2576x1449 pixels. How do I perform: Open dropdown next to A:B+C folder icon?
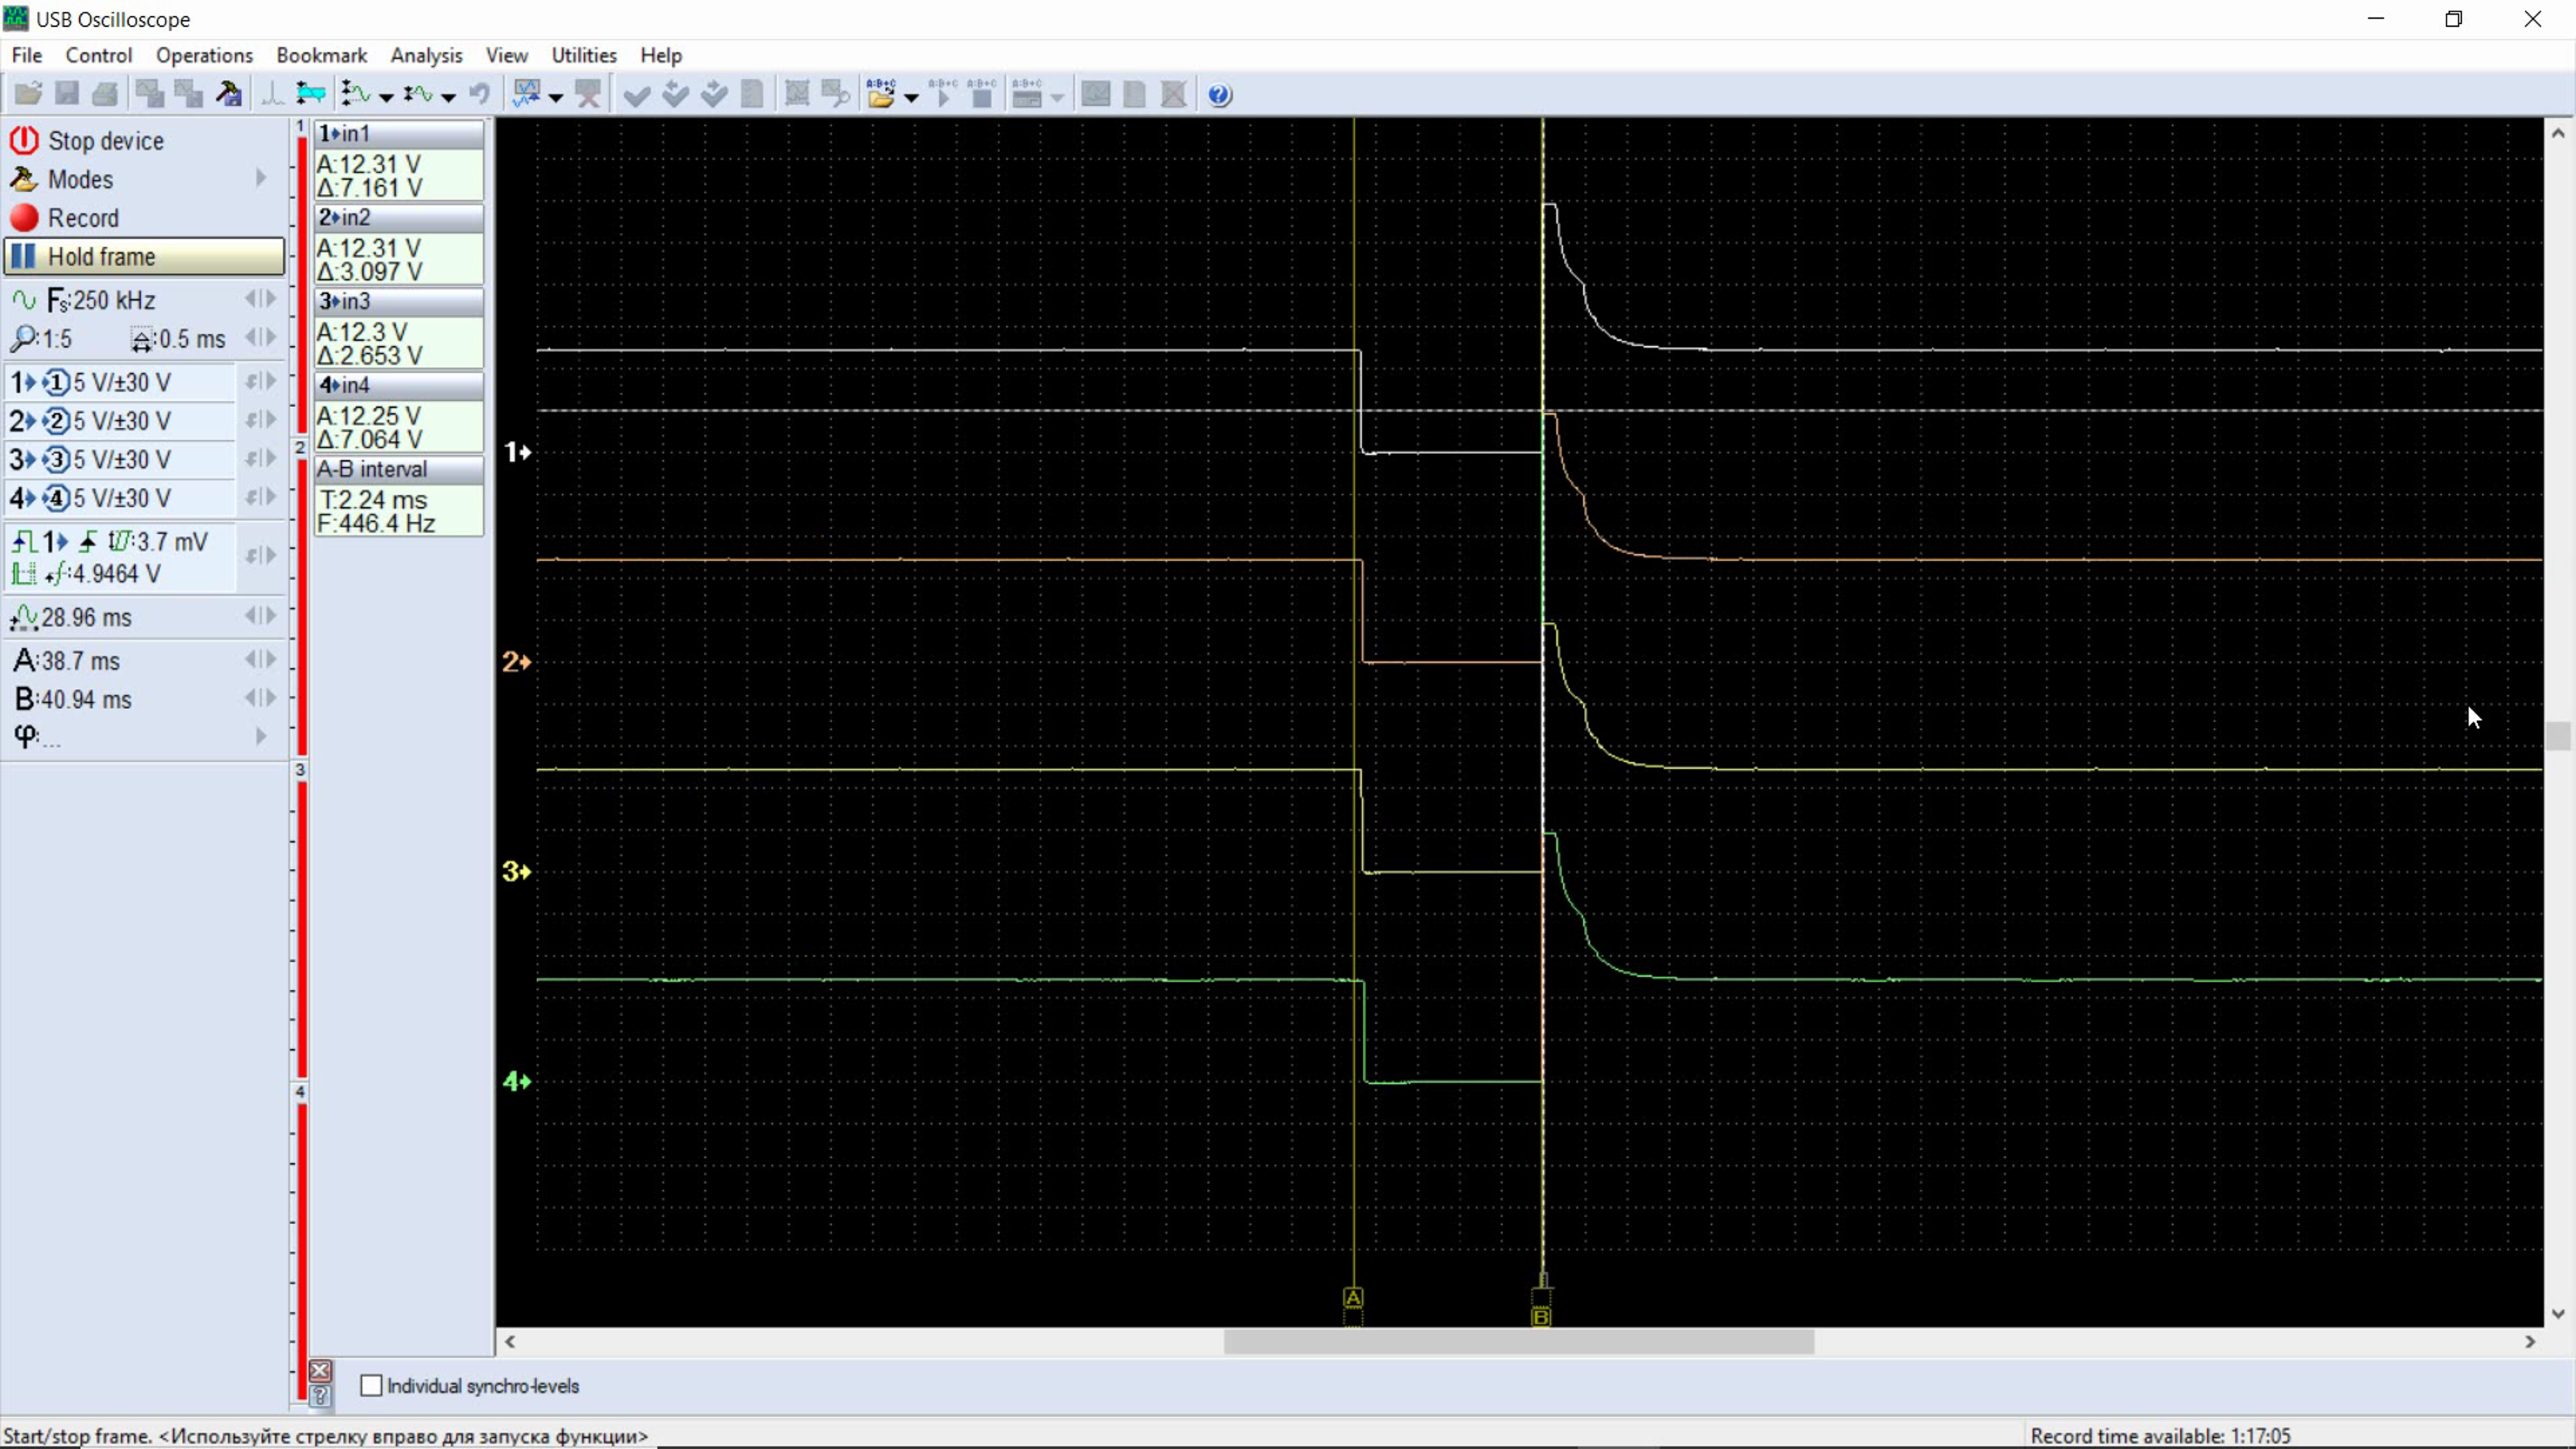911,97
